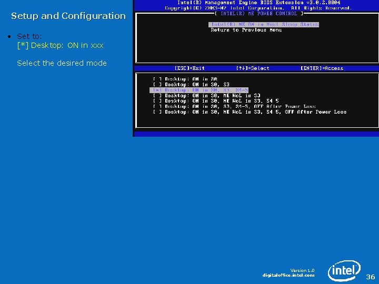Click the slide number 36
This screenshot has width=379, height=284.
(371, 277)
